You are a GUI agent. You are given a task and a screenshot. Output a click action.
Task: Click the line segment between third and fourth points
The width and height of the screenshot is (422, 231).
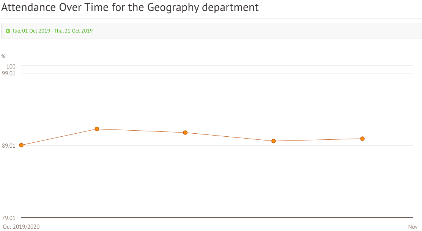tap(229, 137)
